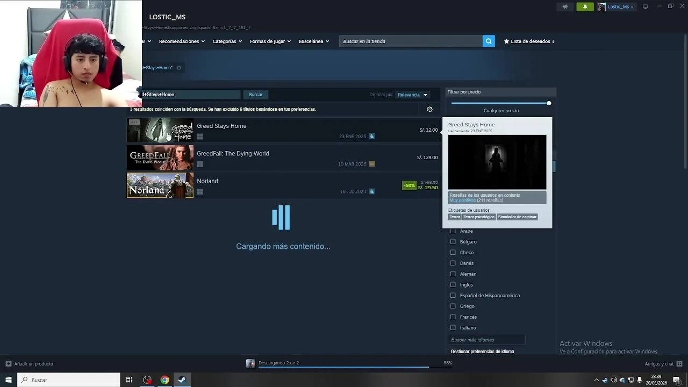688x387 pixels.
Task: Click review thumbs-up icon beside 23 ENE 2025
Action: click(x=372, y=137)
